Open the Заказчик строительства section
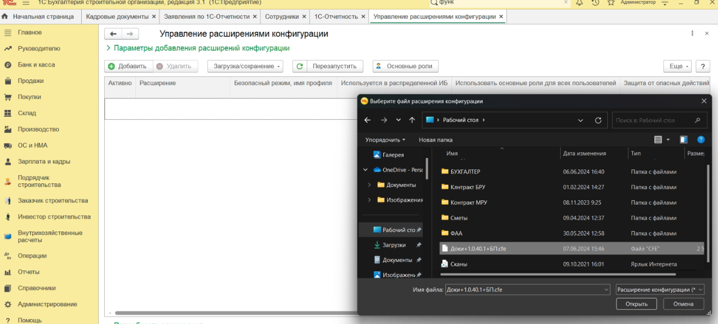 [53, 201]
